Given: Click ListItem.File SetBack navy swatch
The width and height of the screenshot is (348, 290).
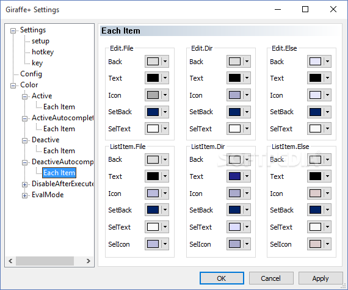Looking at the screenshot, I should coord(153,210).
